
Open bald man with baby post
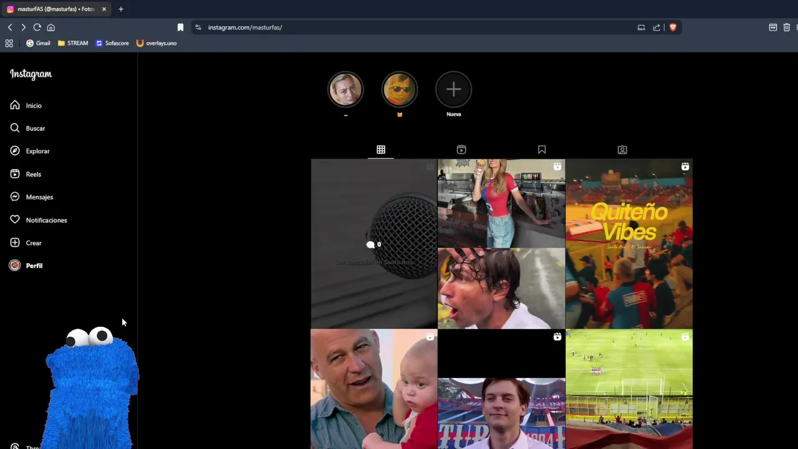pyautogui.click(x=374, y=389)
